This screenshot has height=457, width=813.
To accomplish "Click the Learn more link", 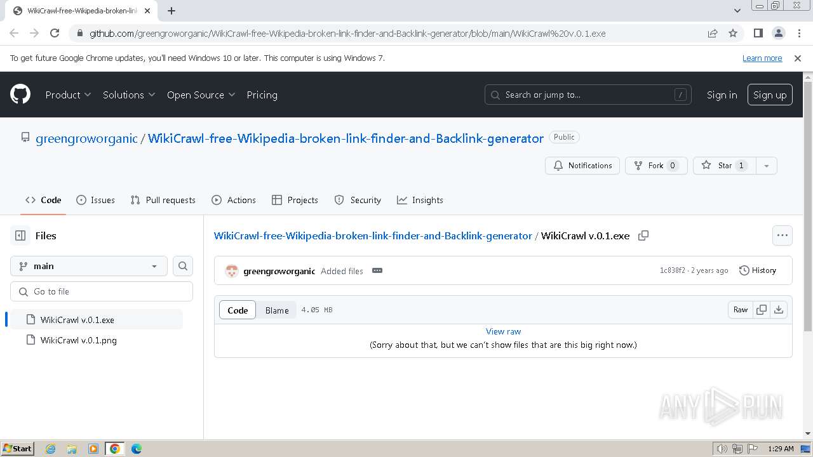I will click(x=762, y=58).
